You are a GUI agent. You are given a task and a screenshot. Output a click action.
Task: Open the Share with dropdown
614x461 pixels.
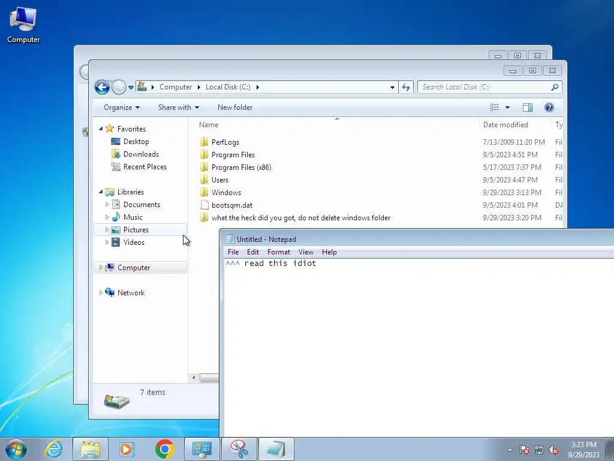(179, 107)
